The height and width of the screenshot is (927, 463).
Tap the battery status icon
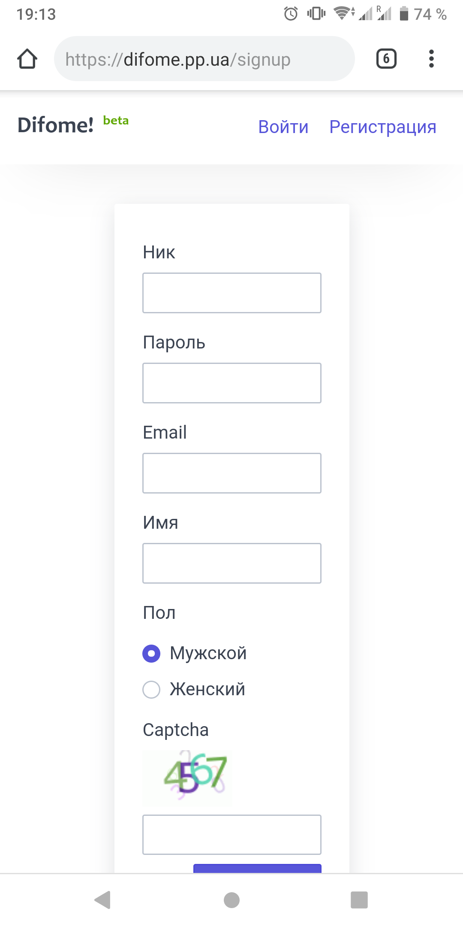click(404, 14)
